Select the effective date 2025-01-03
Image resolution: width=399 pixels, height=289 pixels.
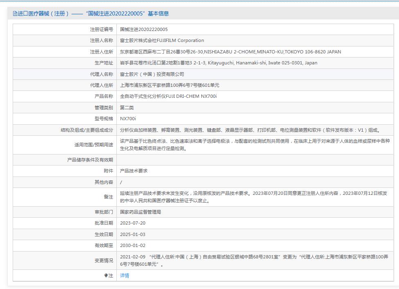(x=132, y=234)
